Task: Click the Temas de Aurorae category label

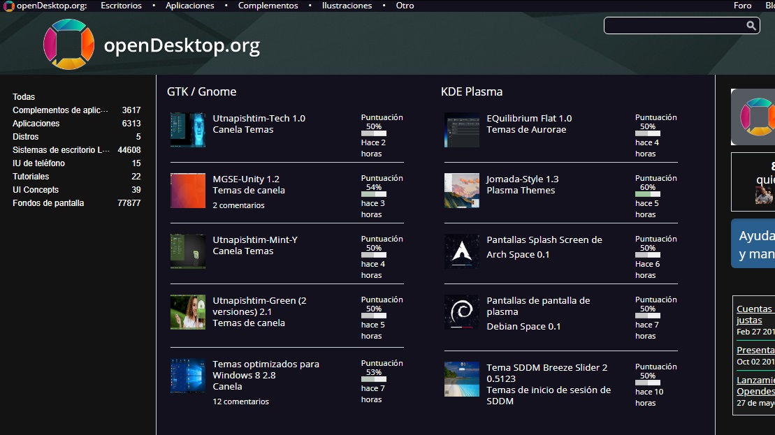Action: [x=526, y=130]
